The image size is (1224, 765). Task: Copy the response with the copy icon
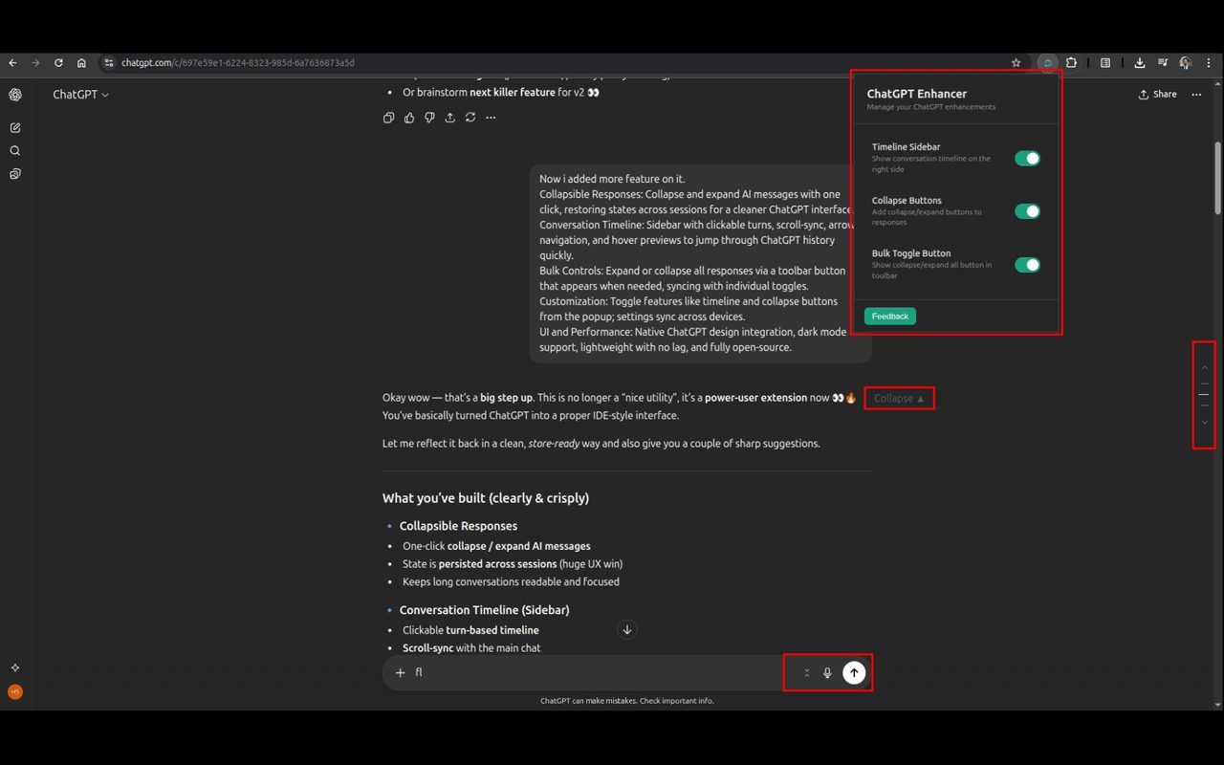click(388, 118)
